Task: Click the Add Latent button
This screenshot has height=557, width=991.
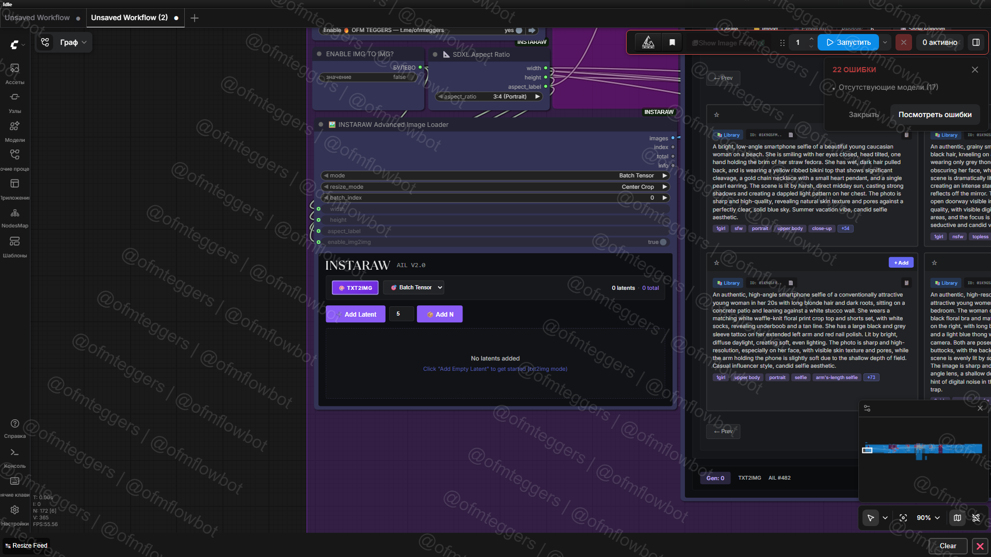Action: click(355, 314)
